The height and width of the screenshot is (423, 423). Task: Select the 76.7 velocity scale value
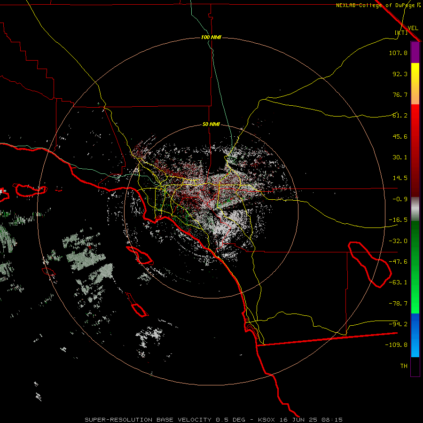[400, 94]
